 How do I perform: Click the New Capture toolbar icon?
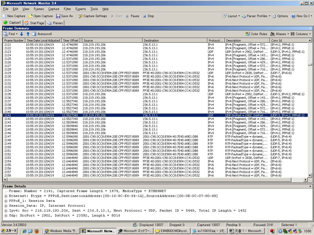(4, 16)
